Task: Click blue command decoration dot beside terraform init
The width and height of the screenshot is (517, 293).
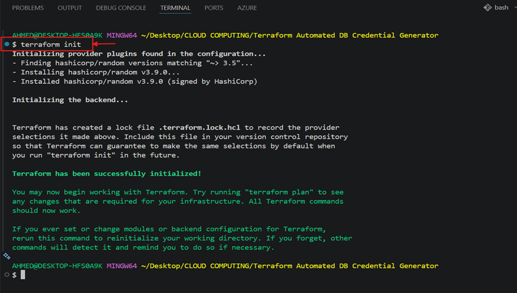Action: pyautogui.click(x=7, y=44)
